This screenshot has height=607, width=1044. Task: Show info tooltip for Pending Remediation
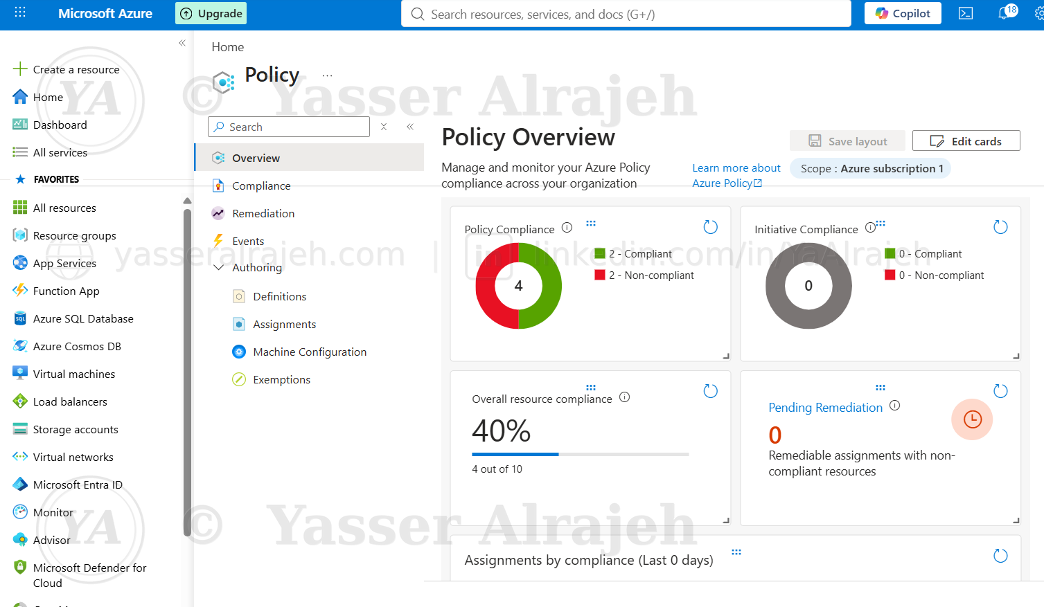click(894, 406)
